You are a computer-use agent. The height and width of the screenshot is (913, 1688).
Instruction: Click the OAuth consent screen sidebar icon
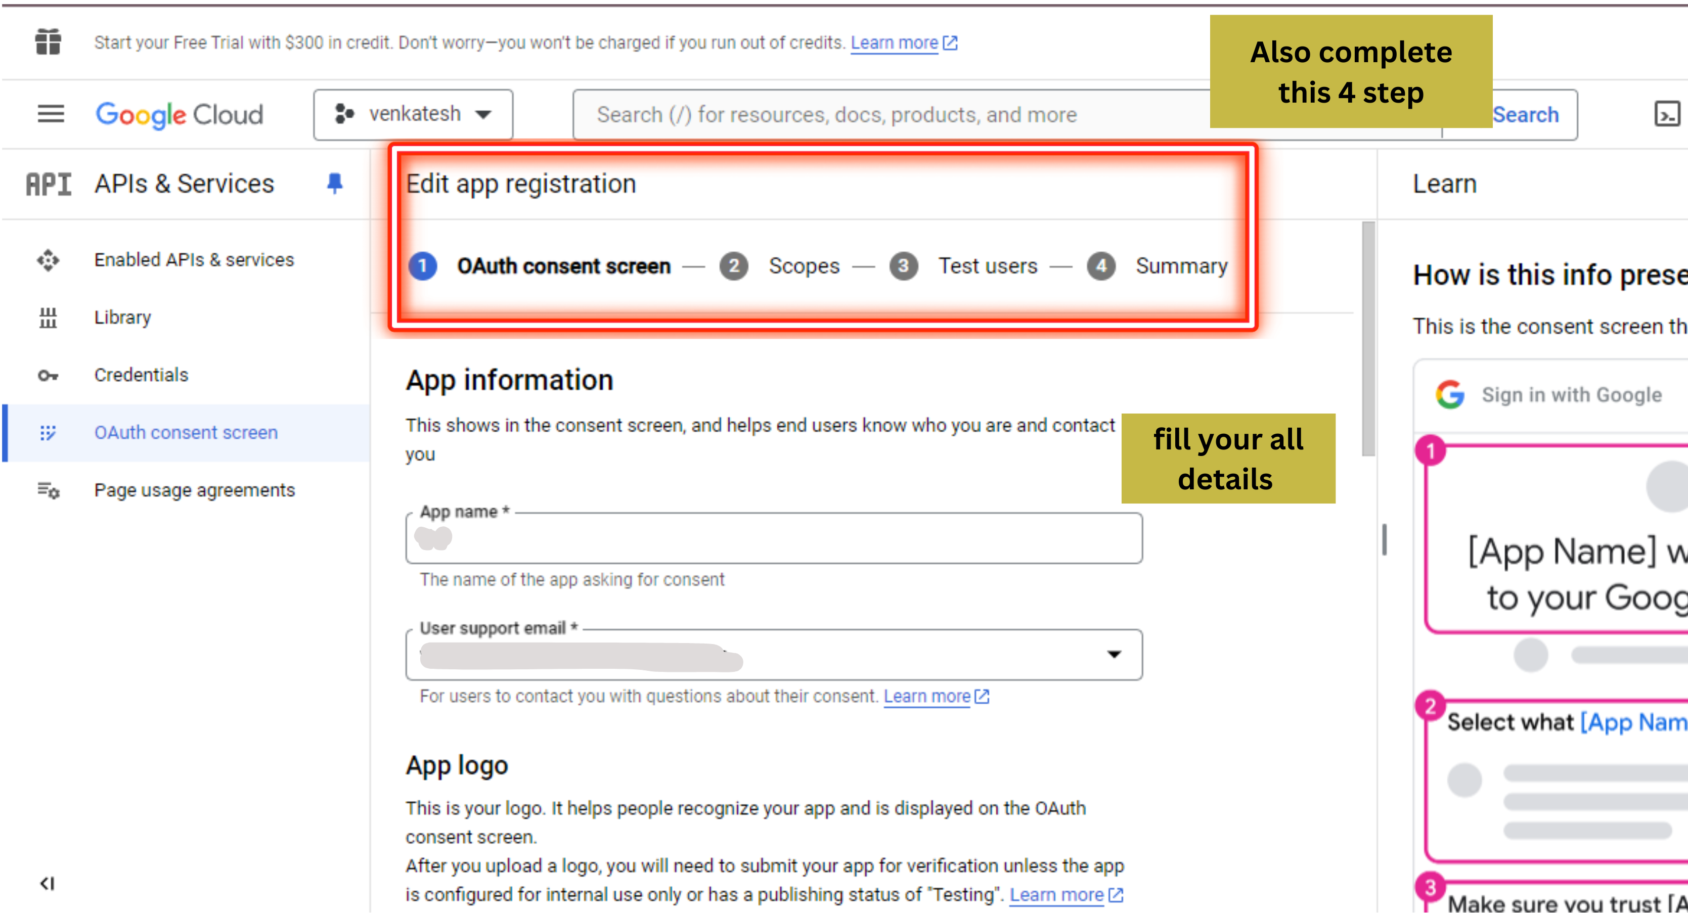[x=48, y=433]
